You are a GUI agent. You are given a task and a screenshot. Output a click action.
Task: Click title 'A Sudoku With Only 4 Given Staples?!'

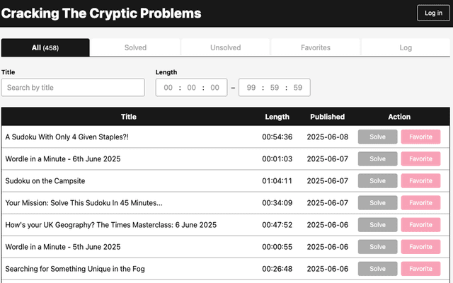click(67, 137)
